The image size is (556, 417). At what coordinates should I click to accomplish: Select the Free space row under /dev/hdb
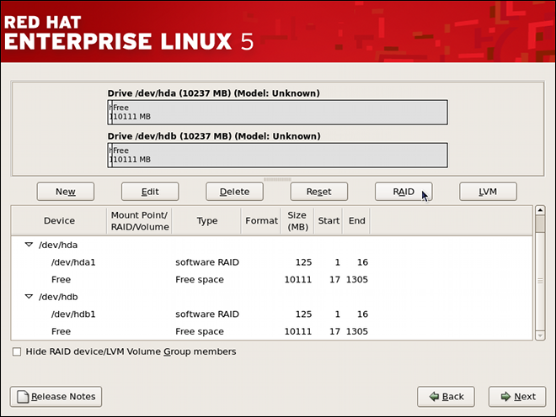(271, 331)
